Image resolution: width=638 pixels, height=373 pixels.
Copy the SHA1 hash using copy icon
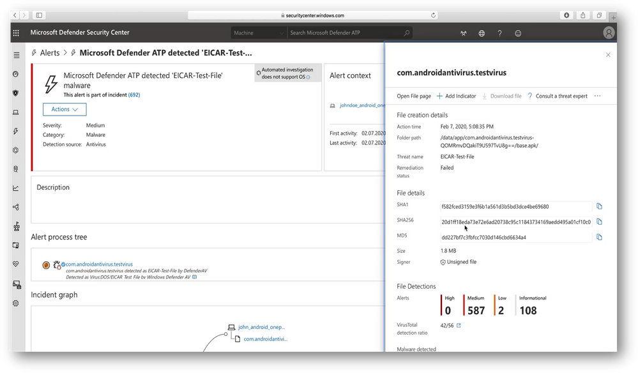tap(599, 206)
